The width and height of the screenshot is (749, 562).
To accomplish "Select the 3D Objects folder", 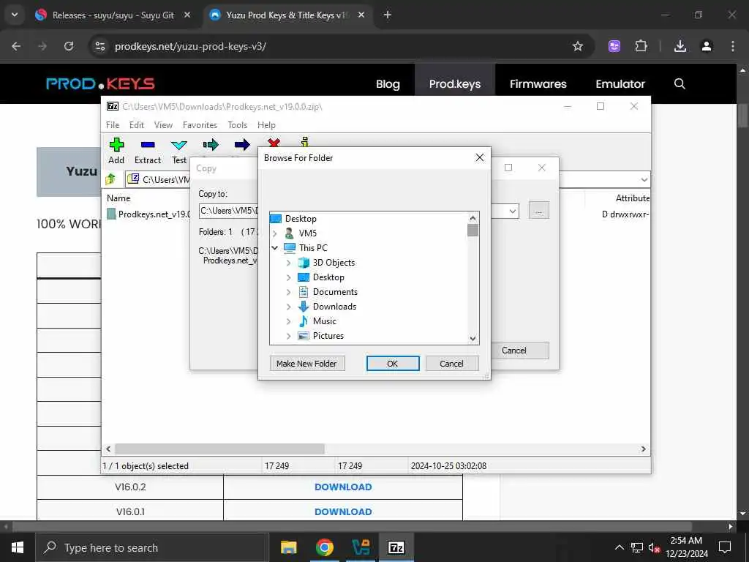I will pyautogui.click(x=334, y=263).
